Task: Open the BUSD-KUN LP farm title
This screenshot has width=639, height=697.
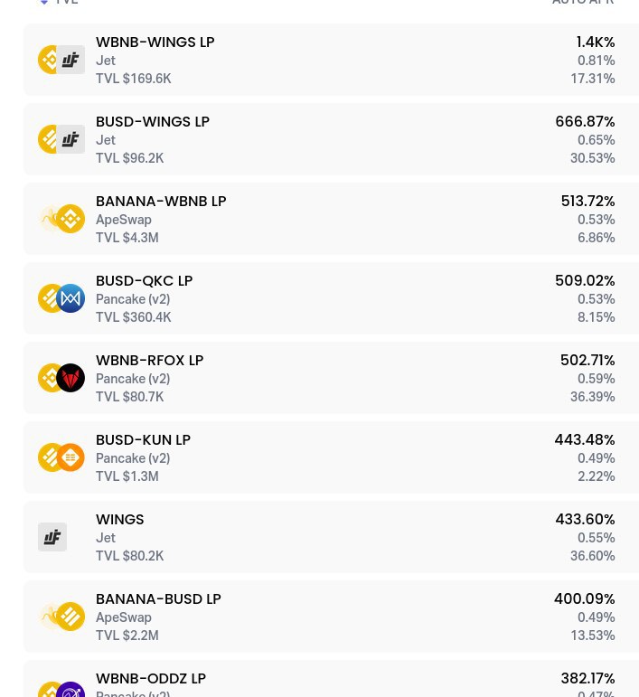Action: click(x=143, y=440)
